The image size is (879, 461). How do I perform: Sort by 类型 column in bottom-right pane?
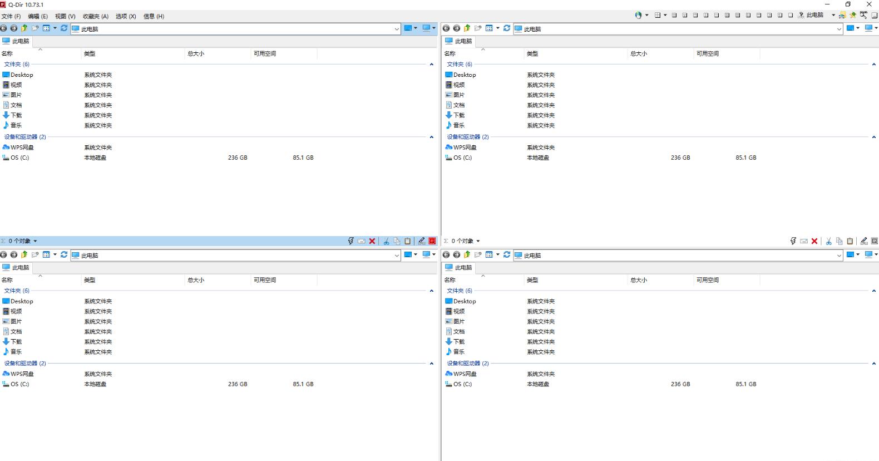(532, 280)
